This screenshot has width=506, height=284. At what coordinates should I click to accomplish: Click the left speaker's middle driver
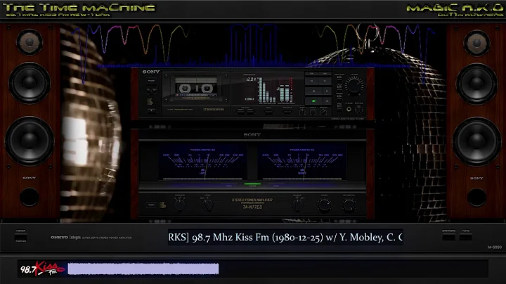tap(30, 83)
